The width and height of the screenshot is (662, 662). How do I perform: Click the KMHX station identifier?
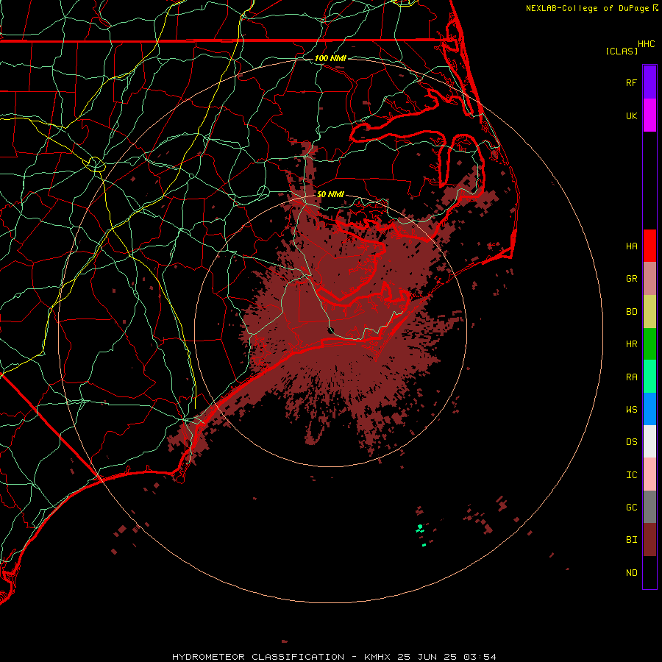(377, 657)
